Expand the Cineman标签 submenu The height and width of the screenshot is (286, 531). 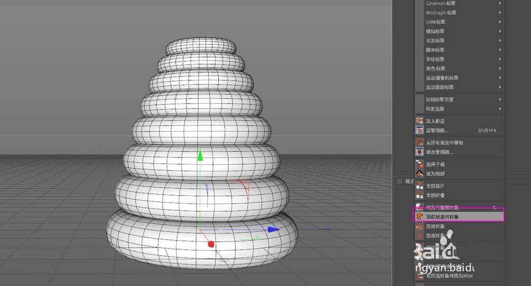[459, 3]
